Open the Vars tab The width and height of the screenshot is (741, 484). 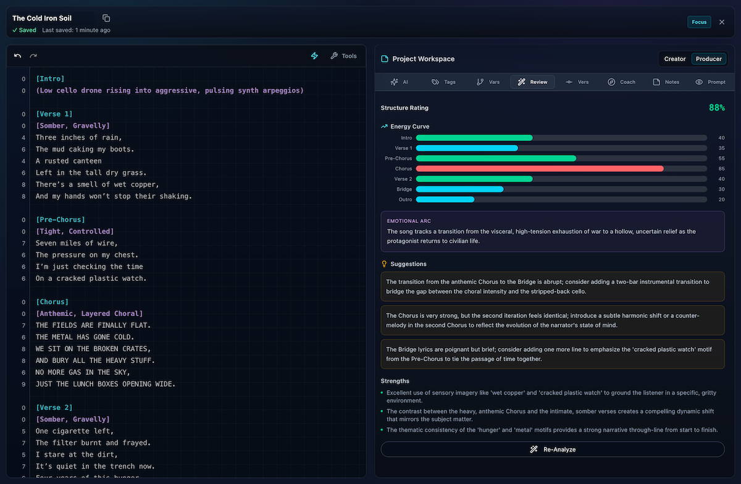click(488, 82)
